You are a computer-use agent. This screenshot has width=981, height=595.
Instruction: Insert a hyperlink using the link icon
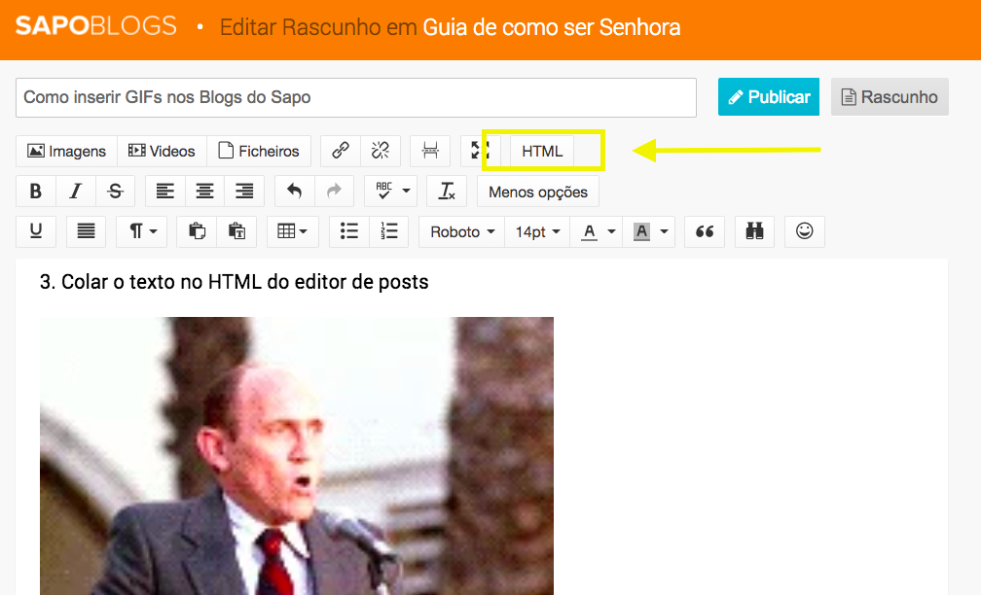(340, 151)
